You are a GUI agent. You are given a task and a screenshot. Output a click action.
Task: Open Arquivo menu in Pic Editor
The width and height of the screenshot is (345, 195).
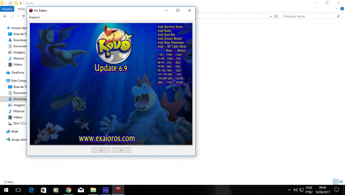(x=34, y=17)
